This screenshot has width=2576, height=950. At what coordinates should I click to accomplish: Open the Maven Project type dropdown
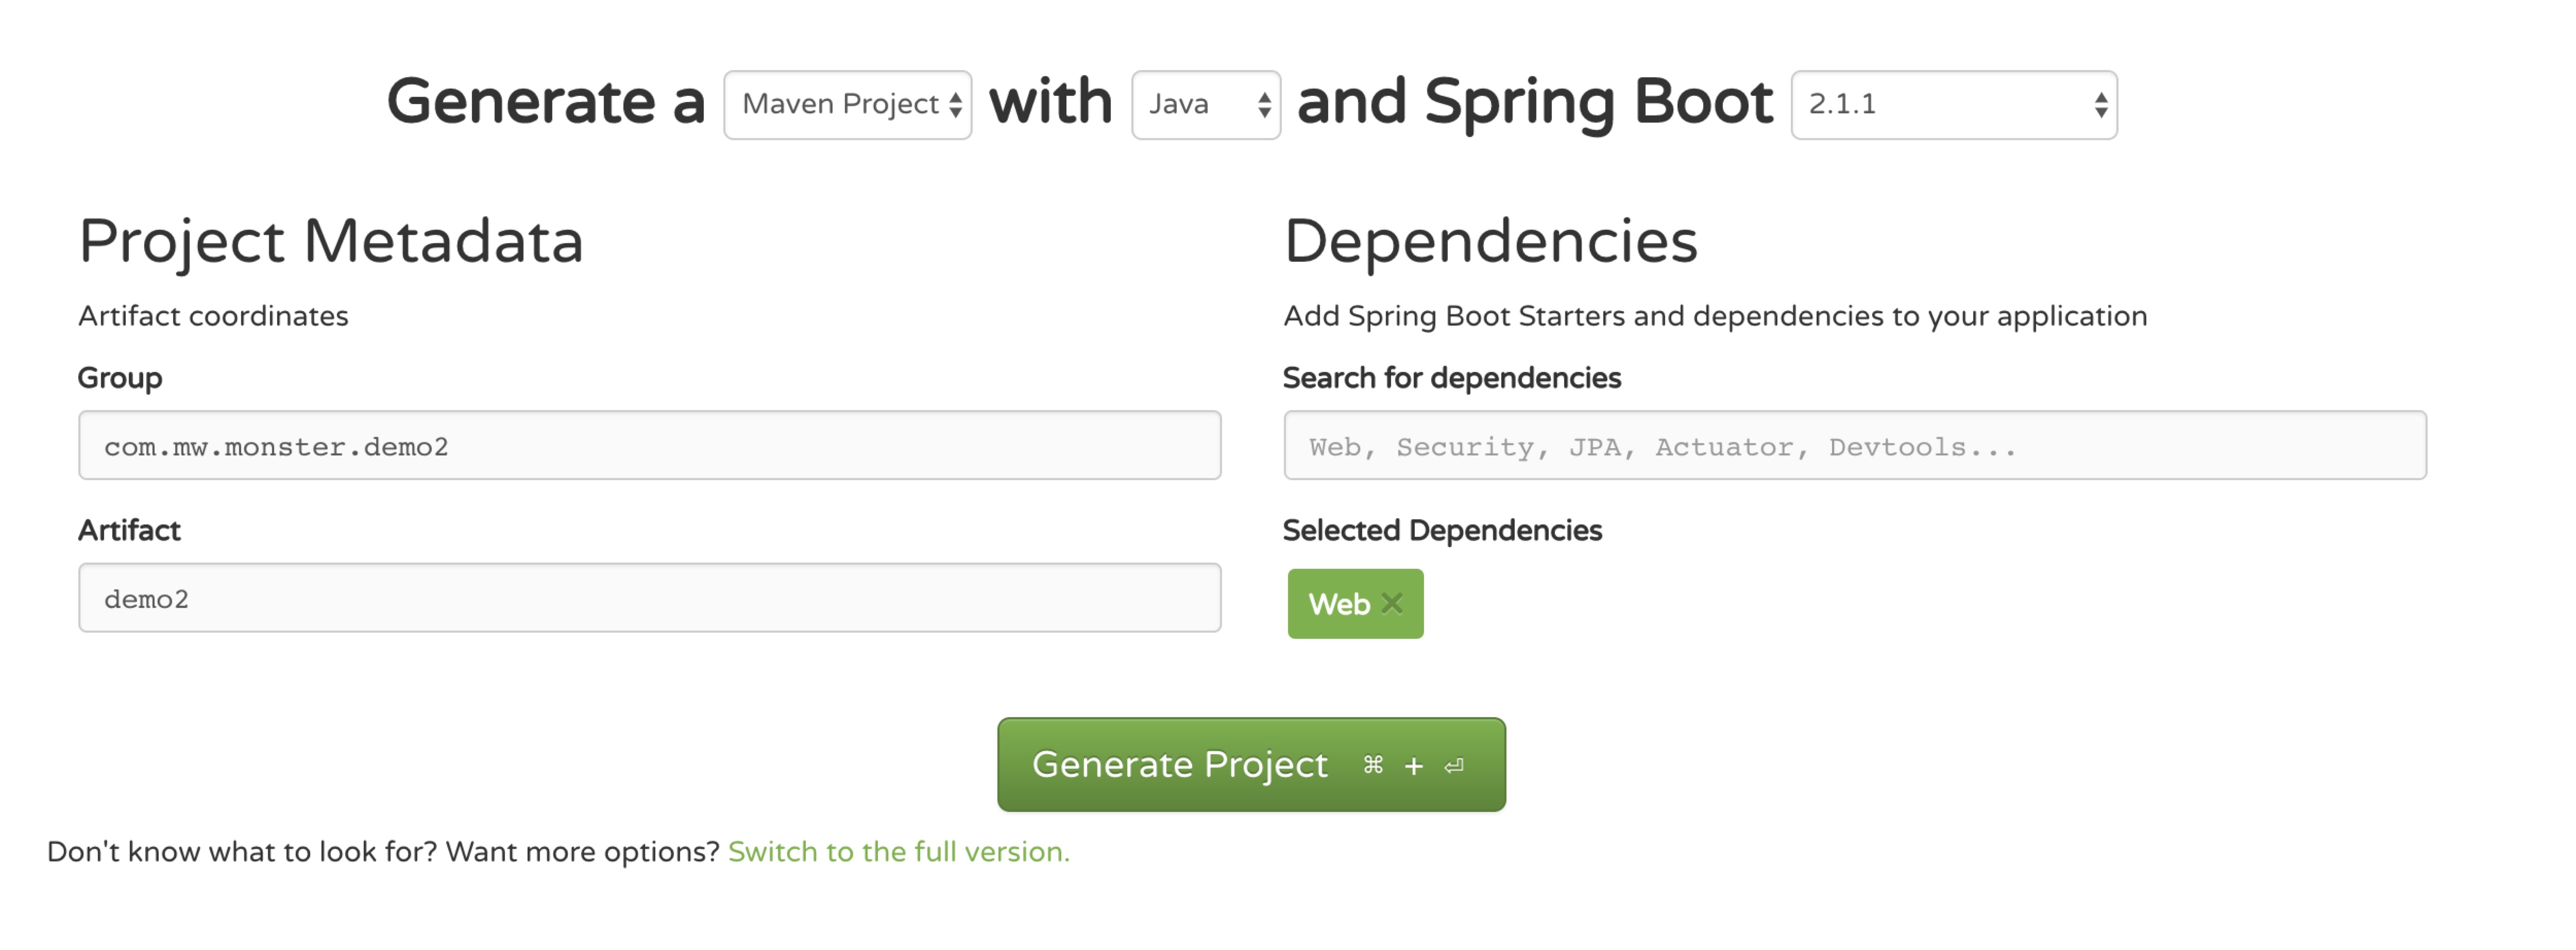(x=847, y=105)
